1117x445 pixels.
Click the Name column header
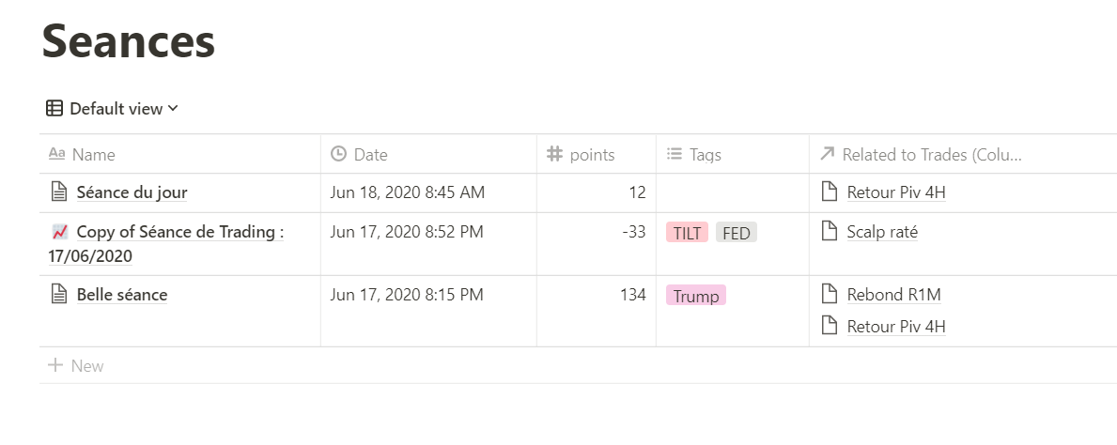click(93, 155)
